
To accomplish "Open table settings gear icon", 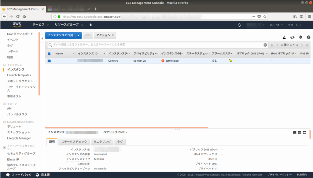I will (x=300, y=37).
